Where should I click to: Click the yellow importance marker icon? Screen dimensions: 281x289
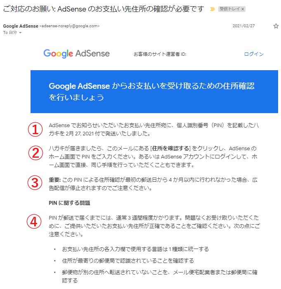pos(212,9)
